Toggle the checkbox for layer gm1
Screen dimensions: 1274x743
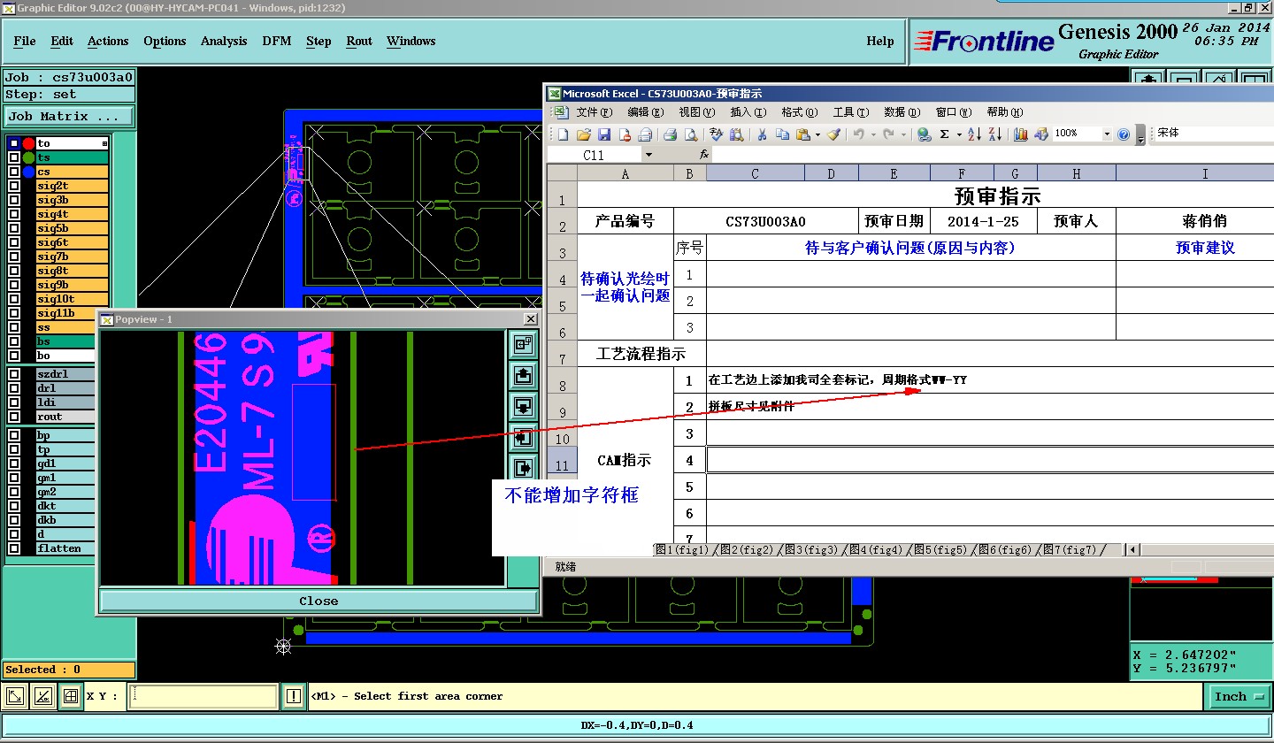14,478
